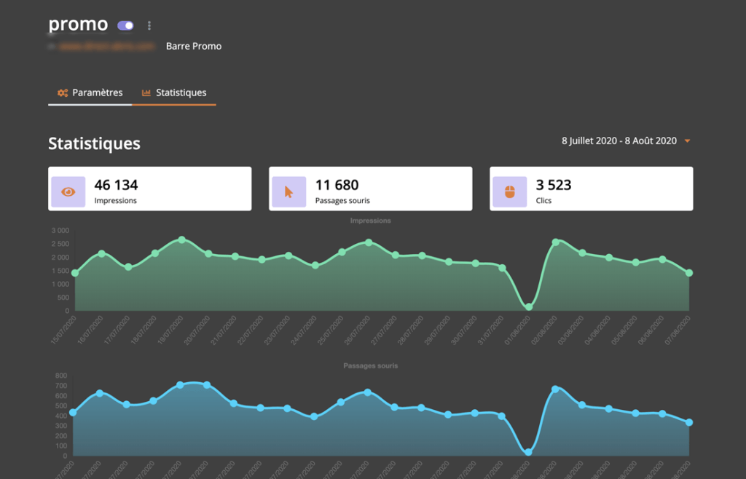
Task: Click the mouse icon on Clics card
Action: pyautogui.click(x=509, y=192)
